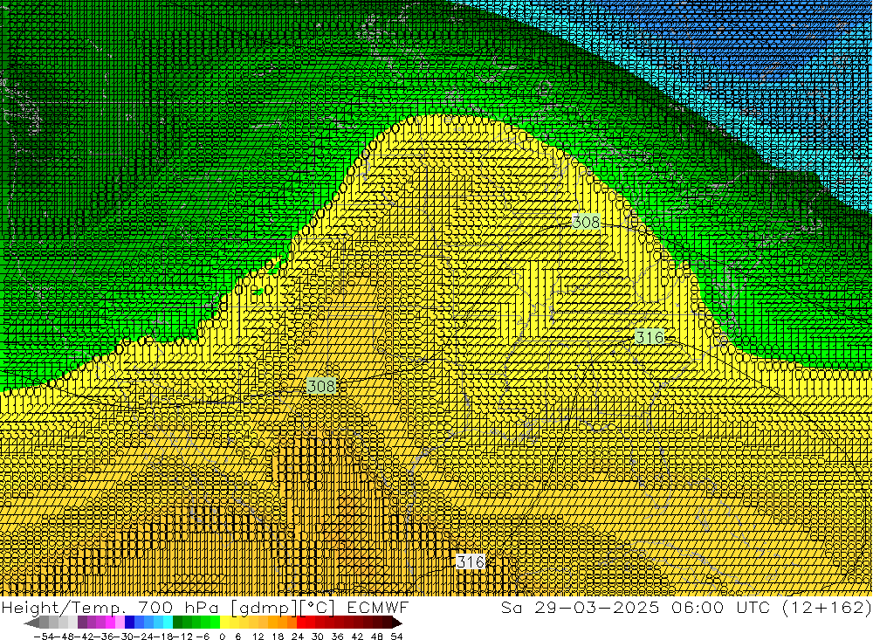Pick the dark green swatch above -12 in the legend

click(x=177, y=623)
